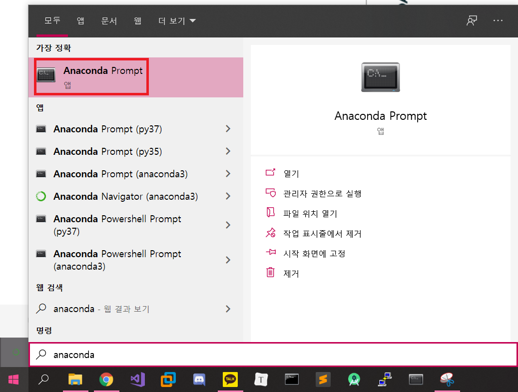Open Discord from the taskbar
The image size is (518, 392).
point(199,380)
